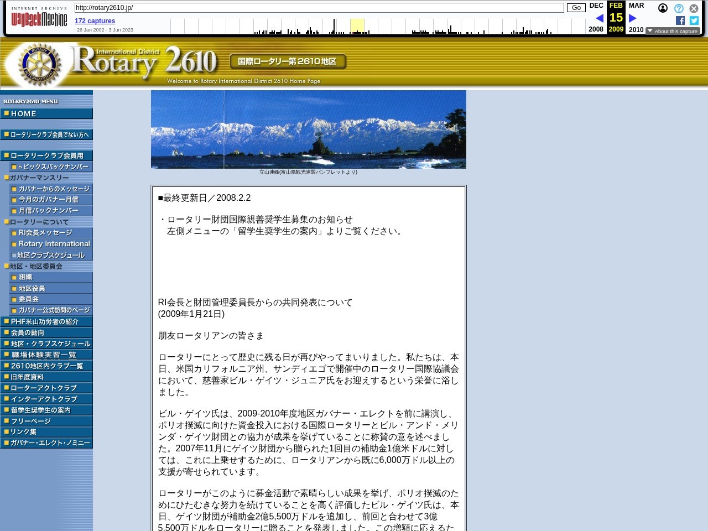
Task: Open the 172 captures link
Action: (94, 20)
